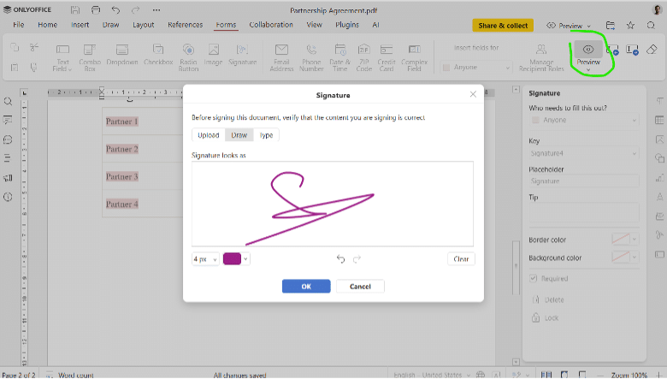Open the Collaboration ribbon tab

270,25
